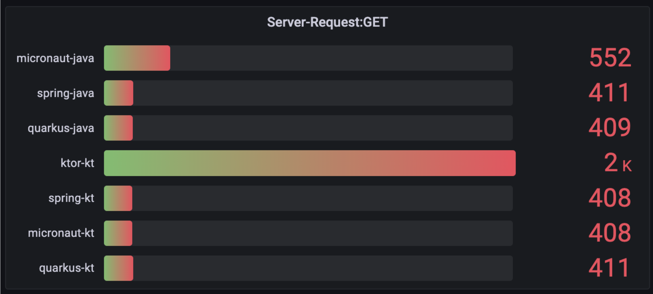This screenshot has height=294, width=653.
Task: Click the 408 value for spring-kt
Action: click(x=610, y=198)
